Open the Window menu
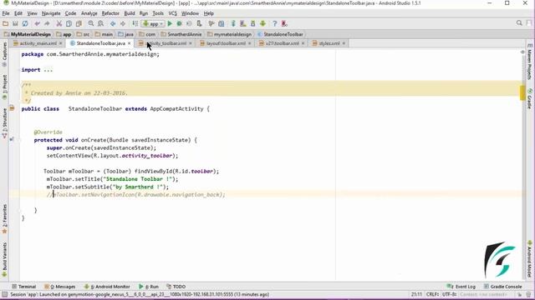 pos(190,13)
